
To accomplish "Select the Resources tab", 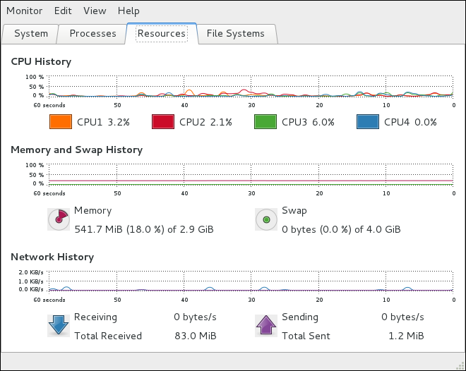I will (162, 33).
